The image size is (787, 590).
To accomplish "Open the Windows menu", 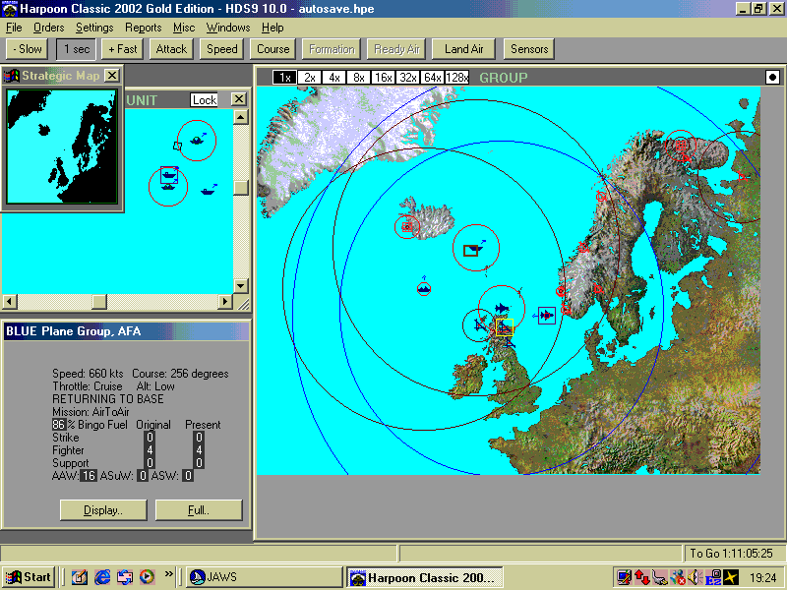I will (x=228, y=28).
